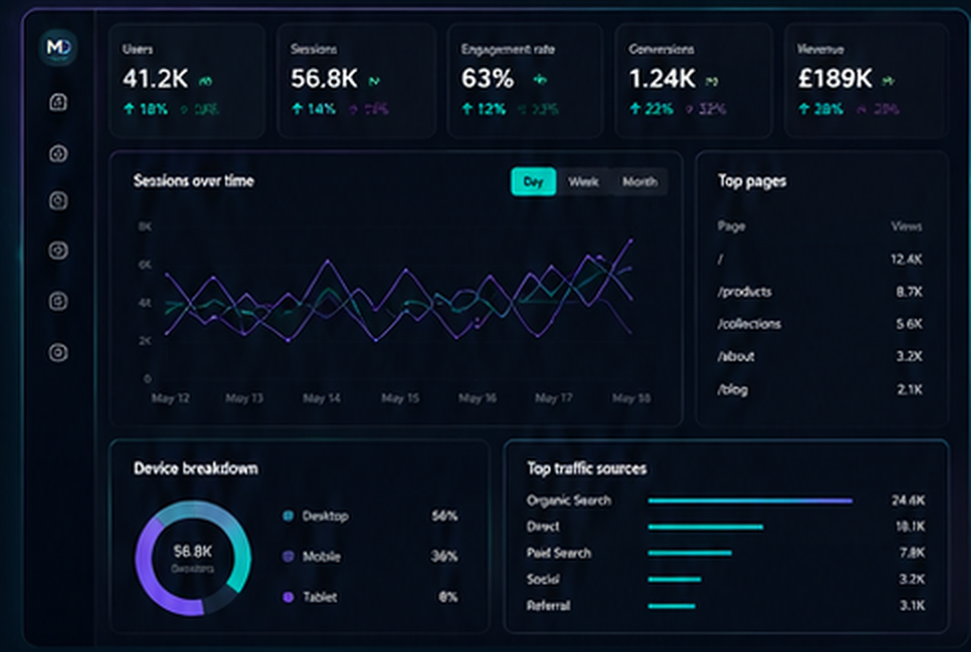Click the Sessions over time heading
Viewport: 971px width, 652px height.
tap(193, 180)
